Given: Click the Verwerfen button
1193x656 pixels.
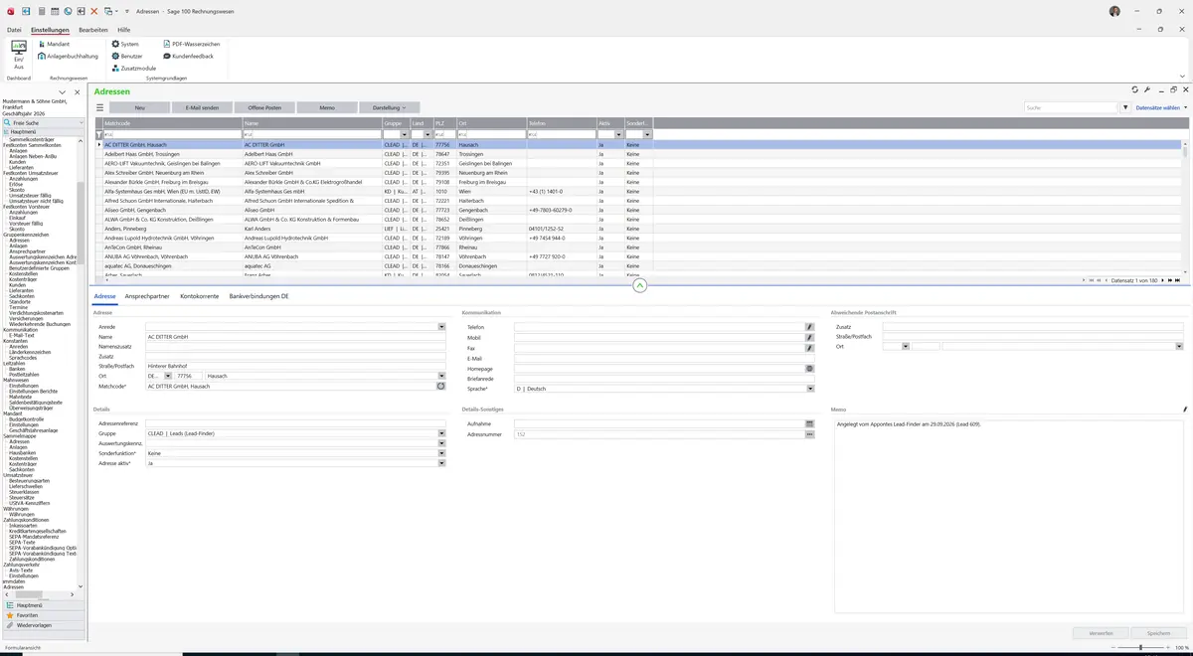Looking at the screenshot, I should coord(1101,632).
